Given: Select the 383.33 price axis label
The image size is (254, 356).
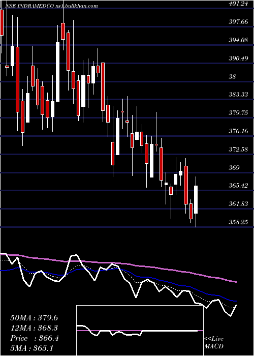Looking at the screenshot, I should [x=239, y=95].
